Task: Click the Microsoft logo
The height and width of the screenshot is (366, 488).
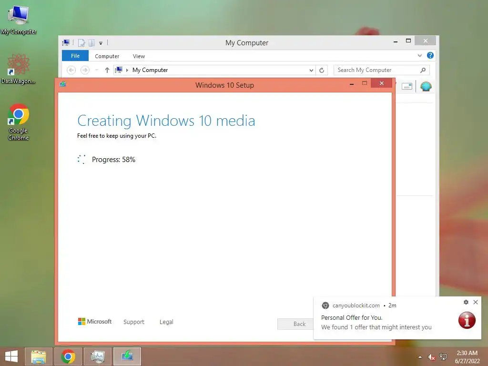Action: coord(95,322)
